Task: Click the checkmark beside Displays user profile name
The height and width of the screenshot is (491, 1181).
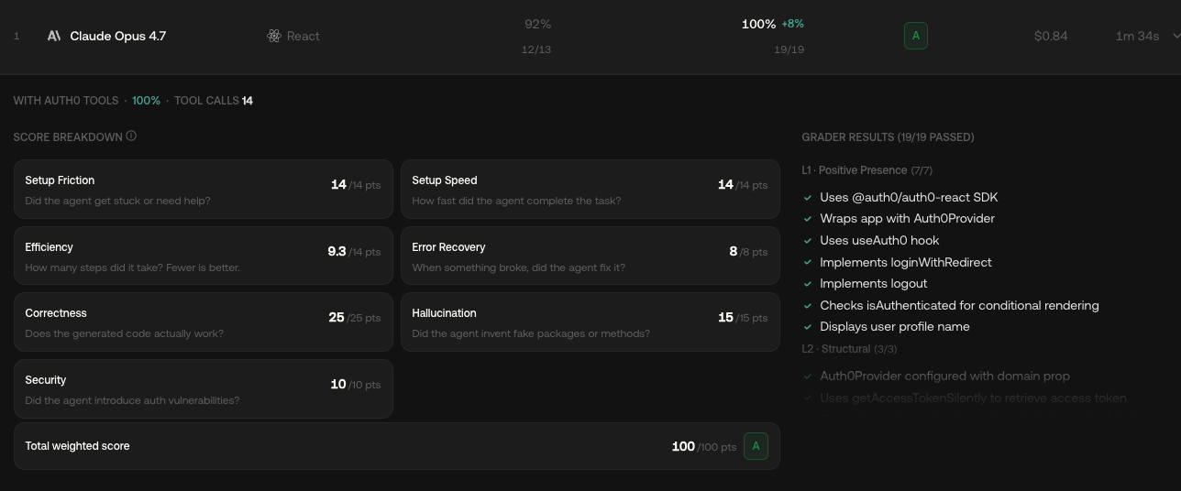Action: 808,327
